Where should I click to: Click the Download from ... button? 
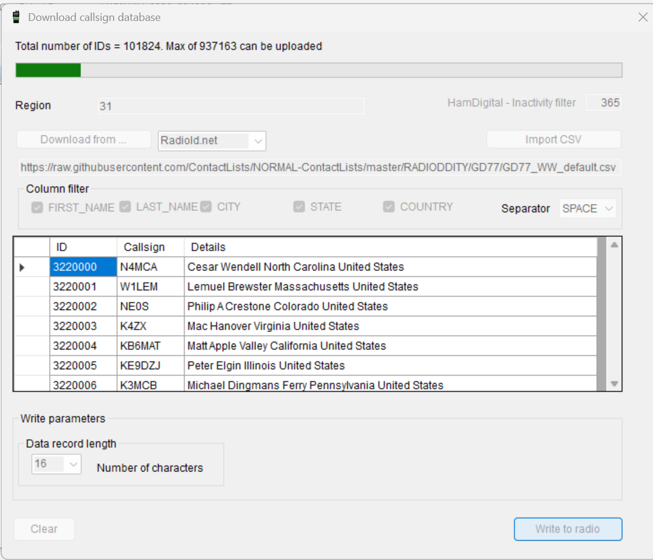(83, 139)
